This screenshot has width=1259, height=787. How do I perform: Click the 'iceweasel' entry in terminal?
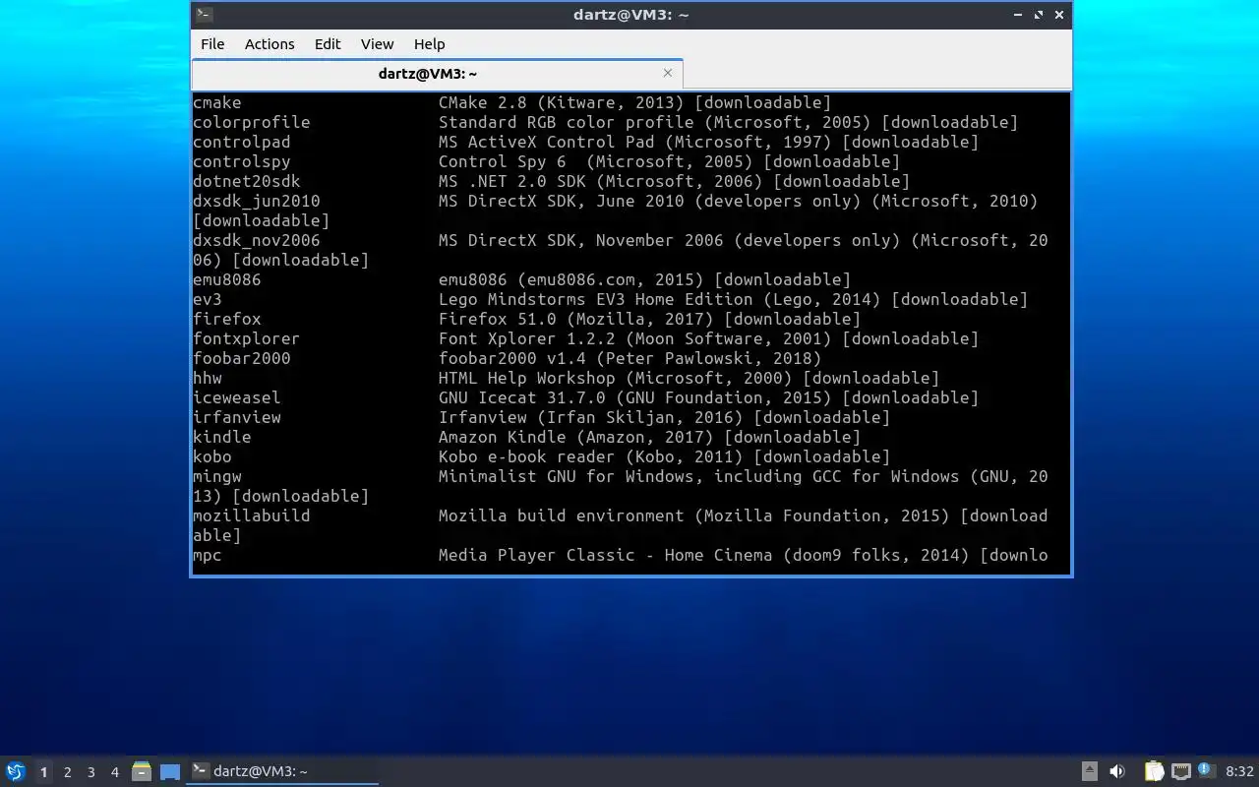tap(237, 397)
